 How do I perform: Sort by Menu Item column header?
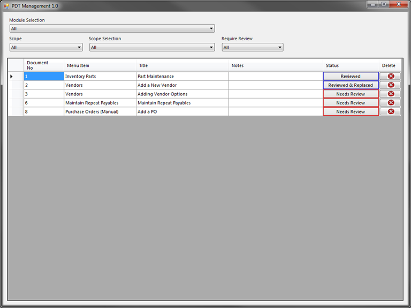click(100, 65)
